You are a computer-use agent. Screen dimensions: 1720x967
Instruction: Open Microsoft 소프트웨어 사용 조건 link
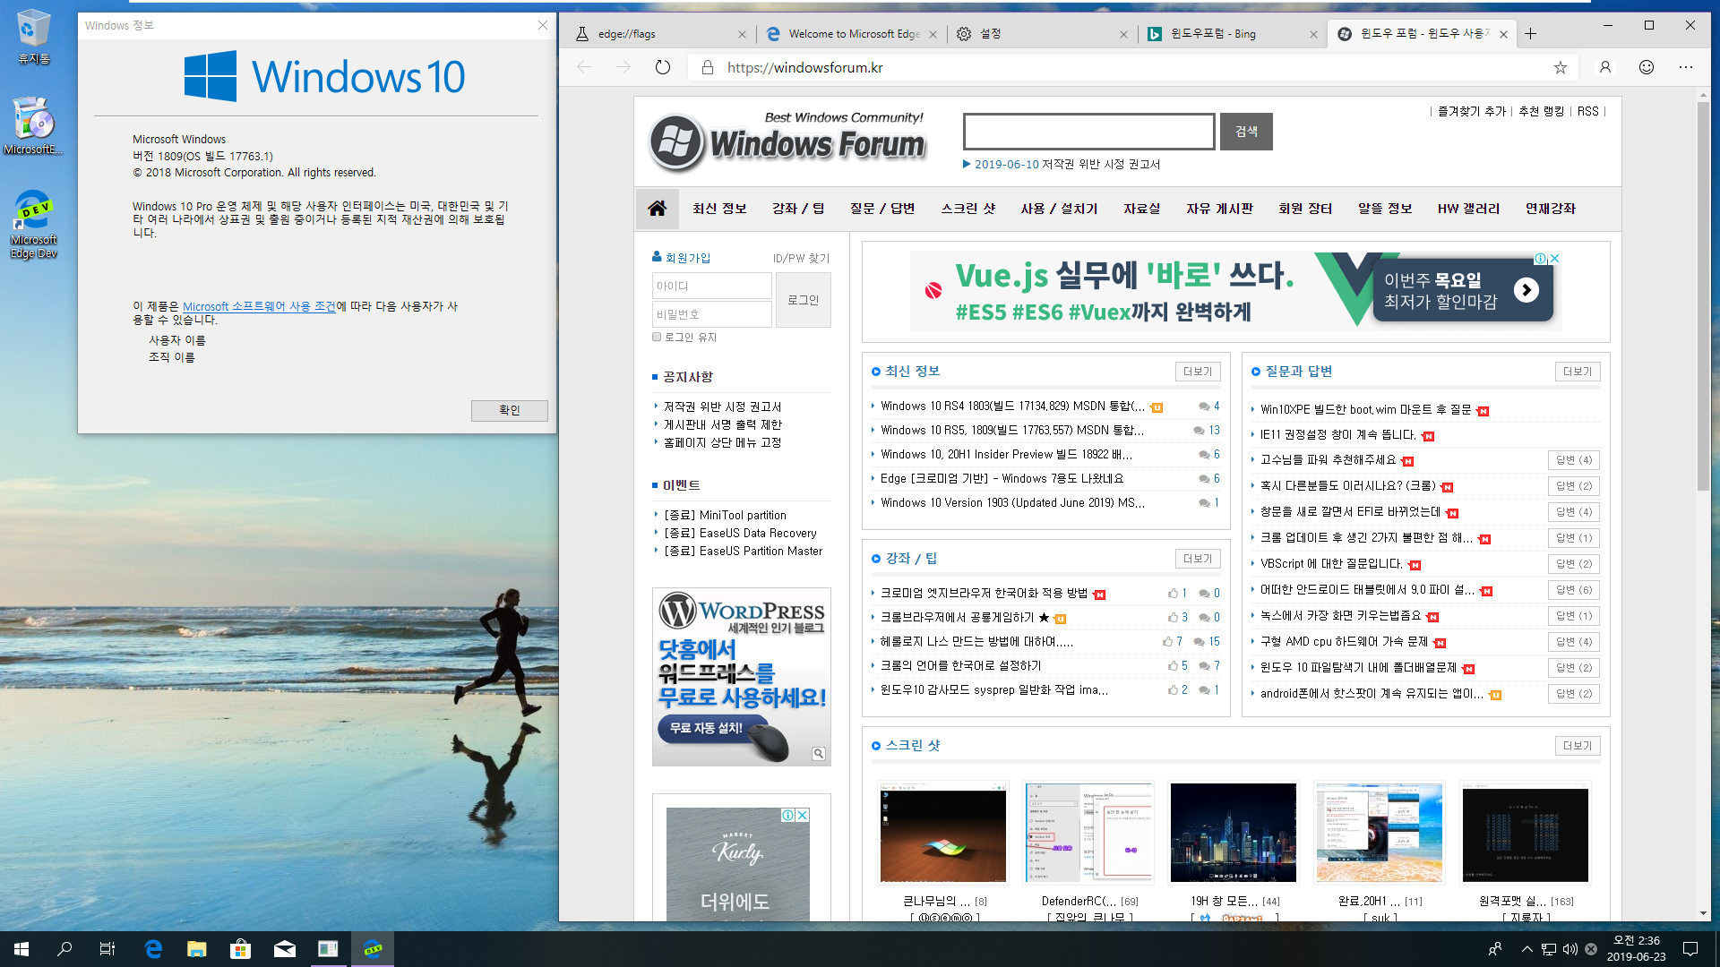tap(259, 306)
